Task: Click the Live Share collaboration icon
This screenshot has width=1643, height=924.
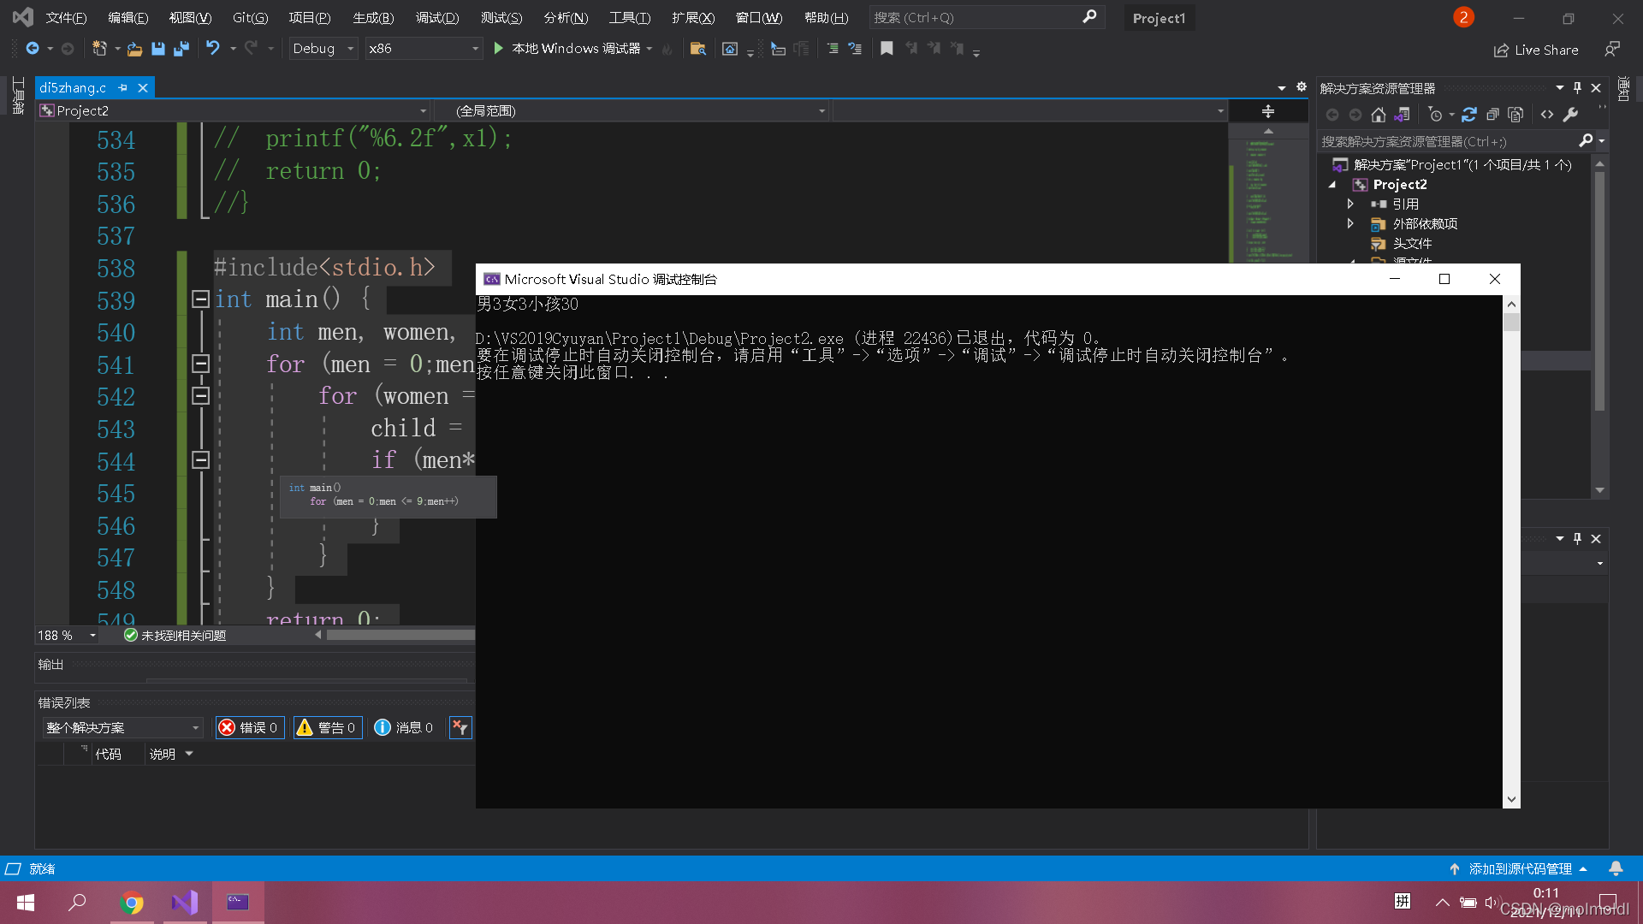Action: tap(1501, 47)
